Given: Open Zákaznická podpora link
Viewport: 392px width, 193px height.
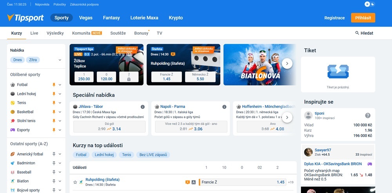Looking at the screenshot, I should tap(84, 4).
